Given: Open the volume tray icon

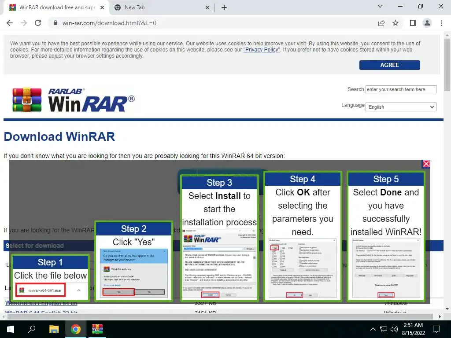Looking at the screenshot, I should coord(394,329).
